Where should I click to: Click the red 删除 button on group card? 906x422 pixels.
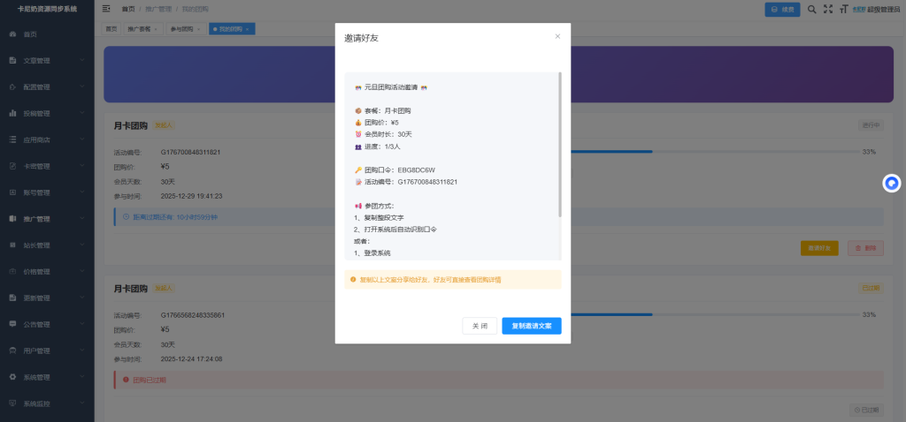(865, 248)
